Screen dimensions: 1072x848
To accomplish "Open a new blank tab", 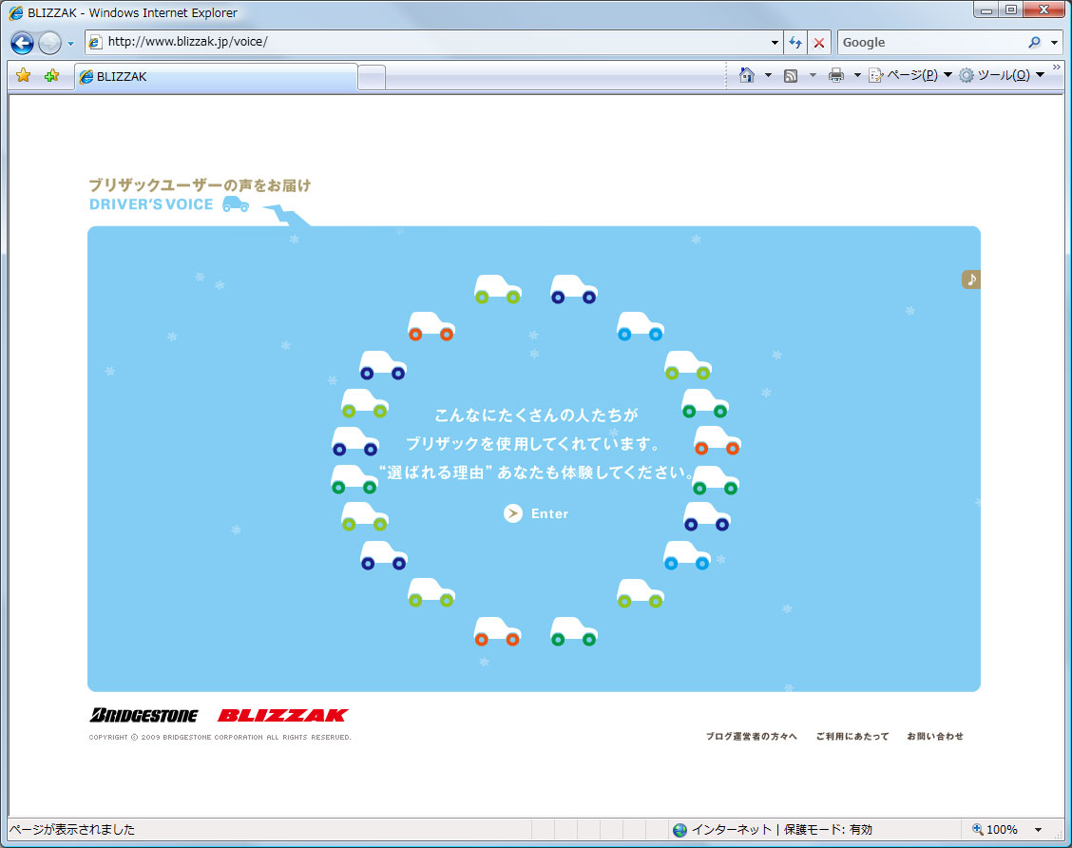I will point(372,77).
